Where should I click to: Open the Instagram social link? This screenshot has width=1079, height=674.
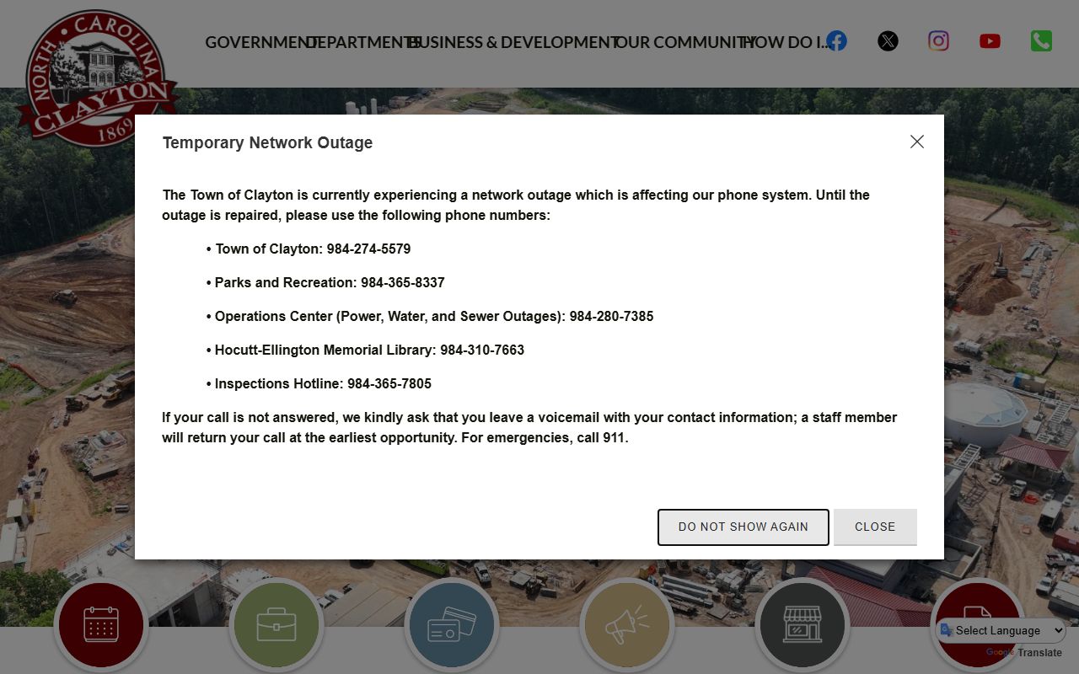938,40
